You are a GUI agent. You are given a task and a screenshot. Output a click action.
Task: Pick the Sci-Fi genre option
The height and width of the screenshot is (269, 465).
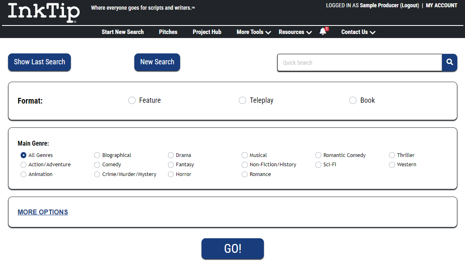pyautogui.click(x=318, y=165)
